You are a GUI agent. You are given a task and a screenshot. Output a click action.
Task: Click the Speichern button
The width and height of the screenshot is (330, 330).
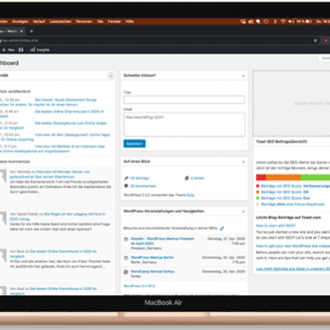point(134,144)
